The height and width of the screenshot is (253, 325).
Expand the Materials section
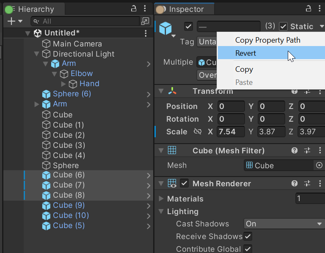[161, 199]
